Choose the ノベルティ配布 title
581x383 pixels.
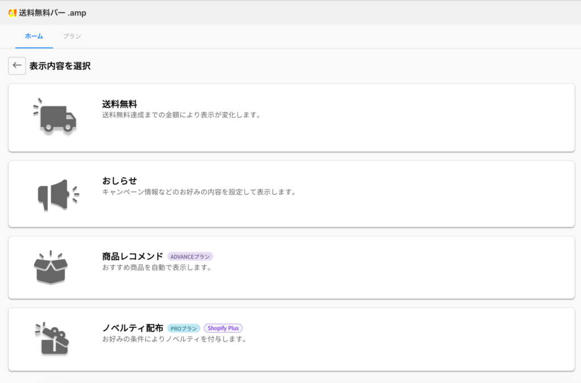(133, 328)
